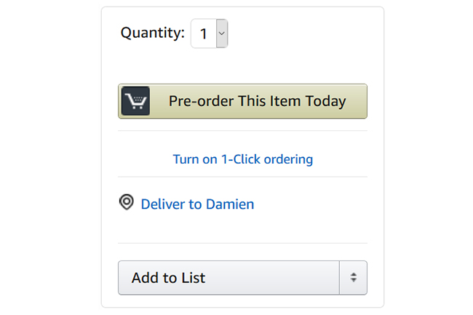Click the Add to List button
Image resolution: width=473 pixels, height=315 pixels.
click(x=228, y=277)
